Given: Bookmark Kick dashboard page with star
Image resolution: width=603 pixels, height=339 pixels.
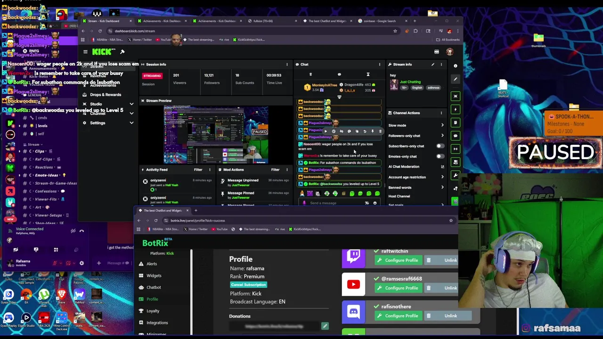Looking at the screenshot, I should [x=395, y=31].
